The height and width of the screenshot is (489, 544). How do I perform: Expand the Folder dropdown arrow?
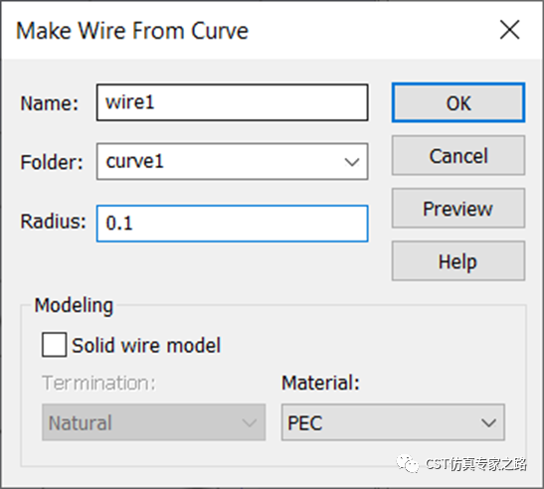pyautogui.click(x=352, y=162)
